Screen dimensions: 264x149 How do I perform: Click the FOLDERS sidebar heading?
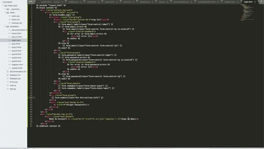click(7, 2)
